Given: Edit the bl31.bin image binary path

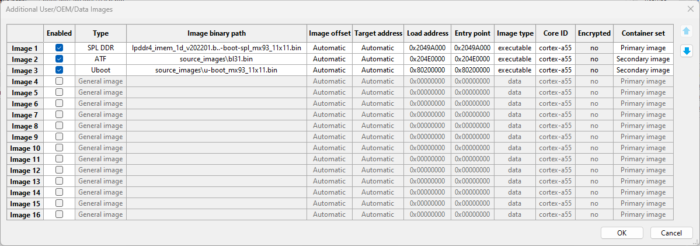Looking at the screenshot, I should [x=217, y=59].
